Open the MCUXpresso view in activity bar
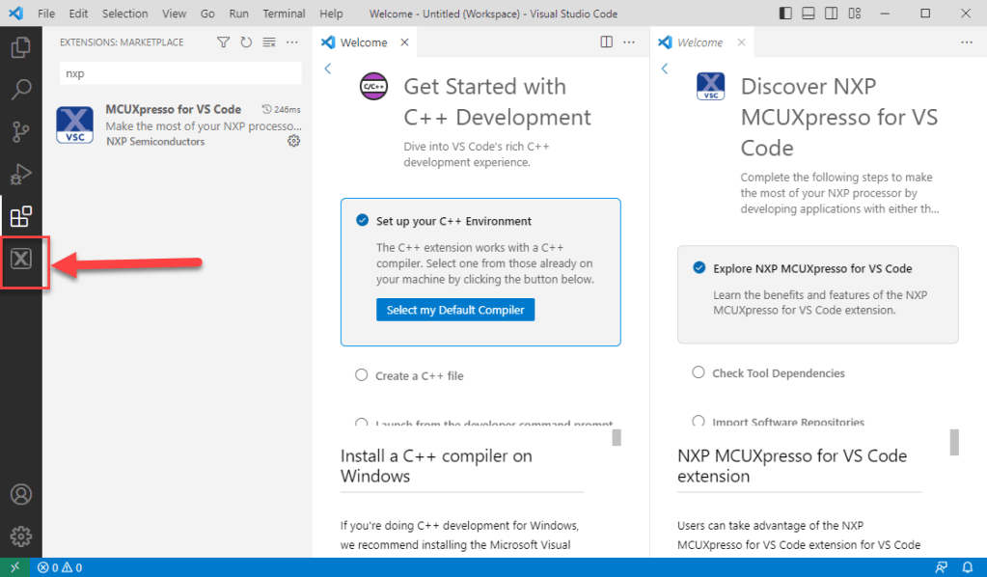This screenshot has width=987, height=577. pyautogui.click(x=21, y=260)
